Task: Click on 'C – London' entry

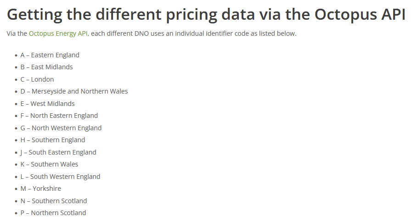Action: click(37, 79)
